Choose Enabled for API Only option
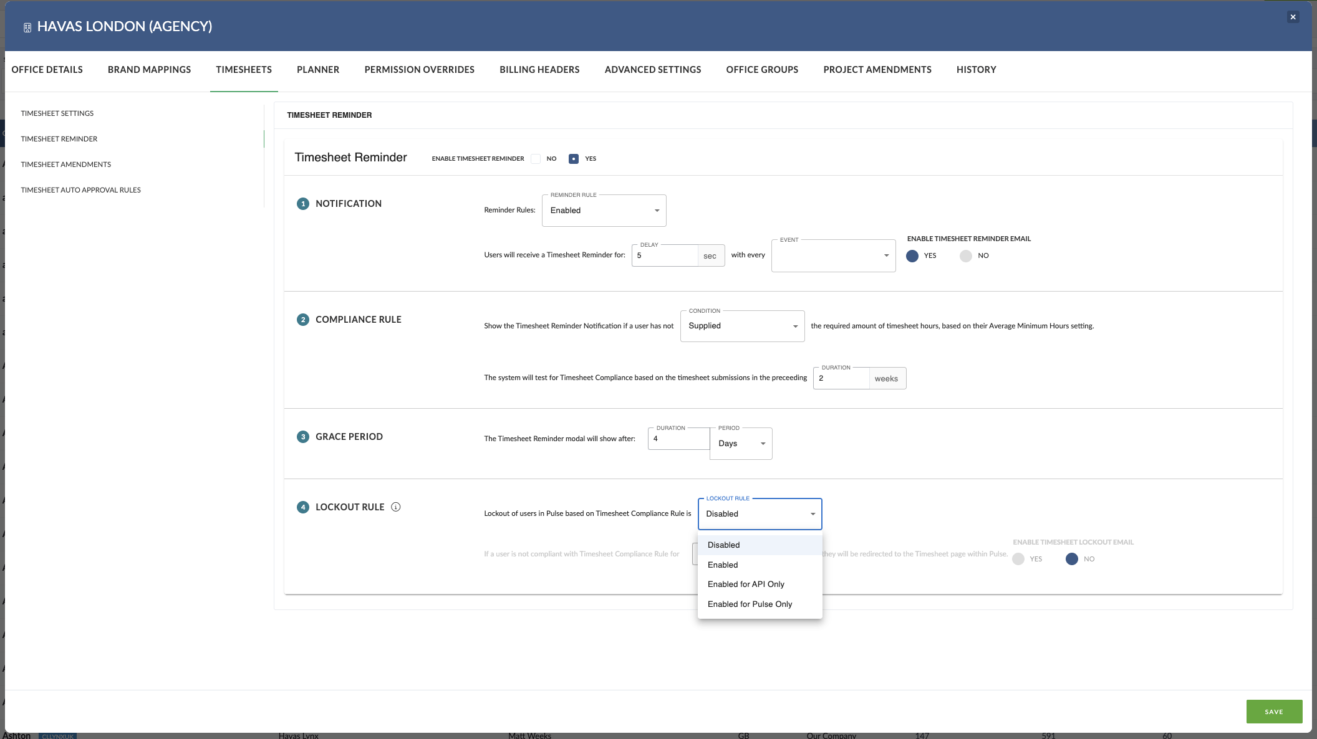The height and width of the screenshot is (739, 1317). tap(760, 584)
